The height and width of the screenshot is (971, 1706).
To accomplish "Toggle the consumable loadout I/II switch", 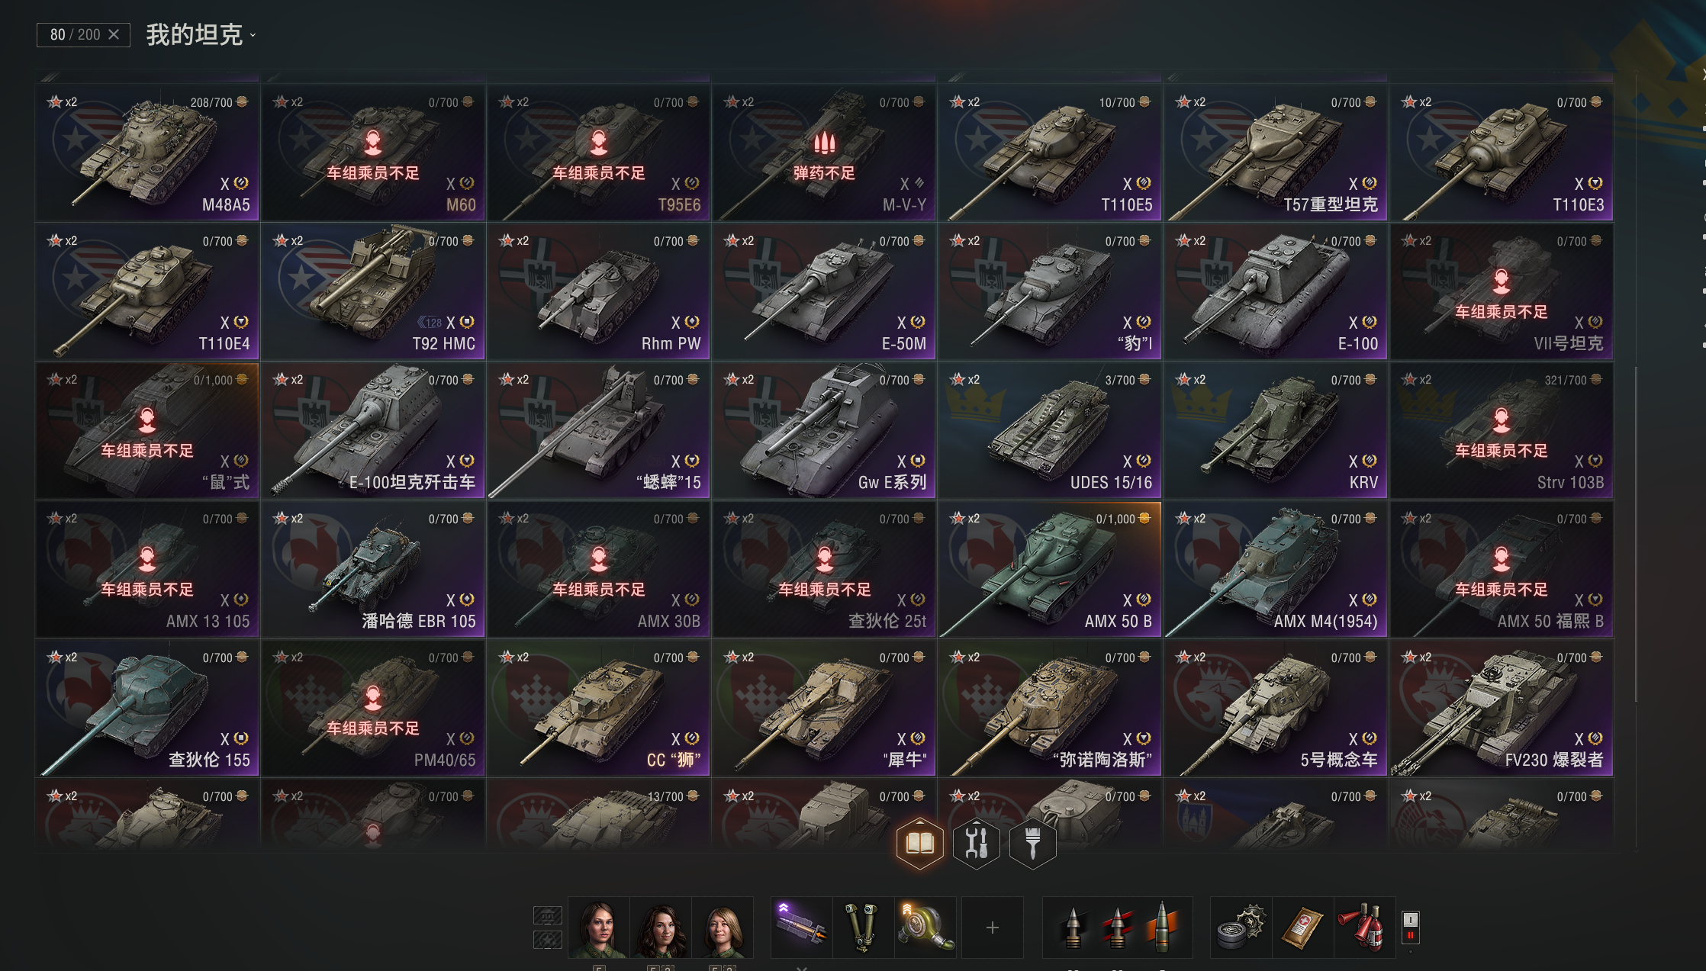I will coord(1410,928).
